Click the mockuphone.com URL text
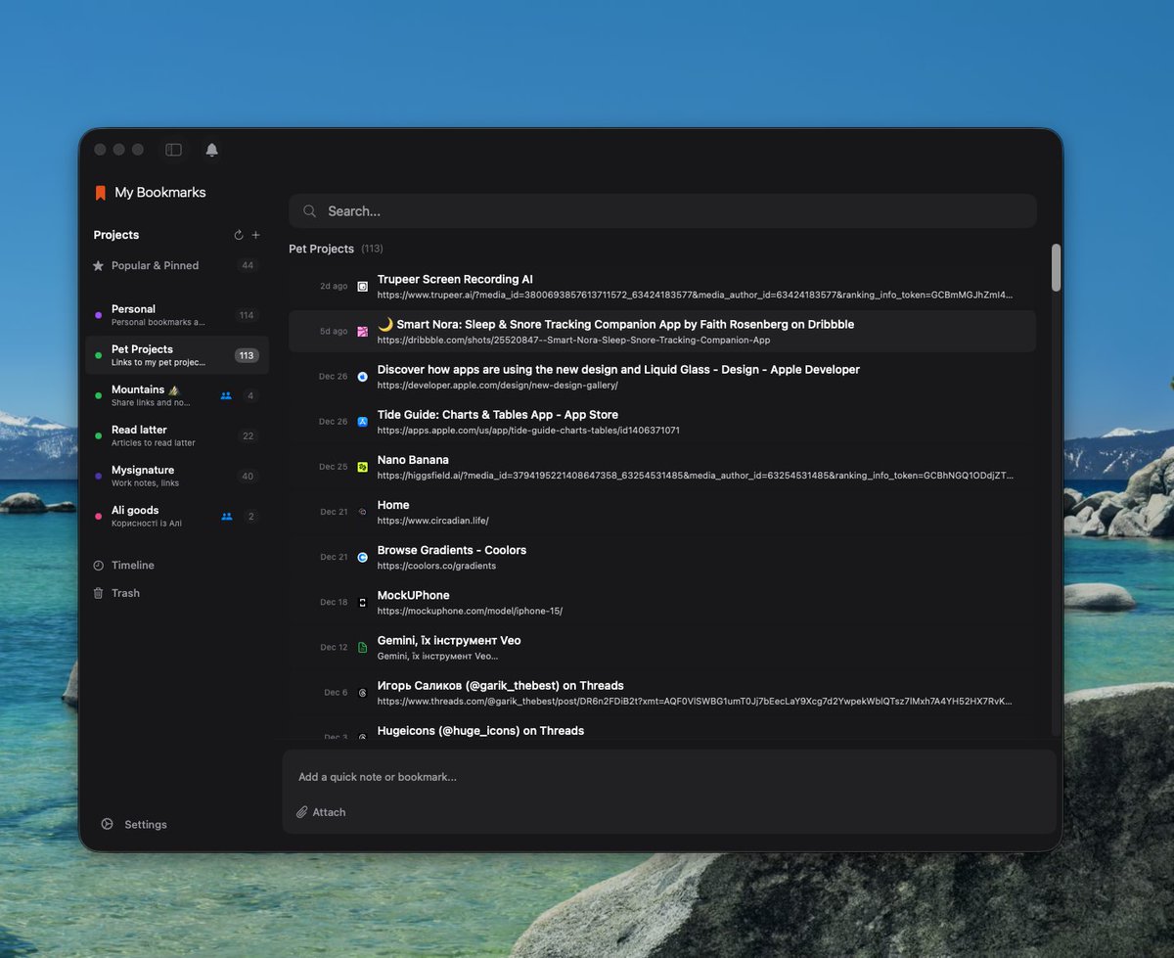Image resolution: width=1174 pixels, height=958 pixels. [x=470, y=611]
